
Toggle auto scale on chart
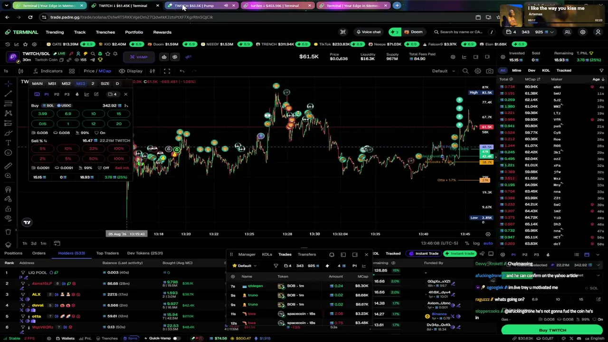click(x=488, y=243)
